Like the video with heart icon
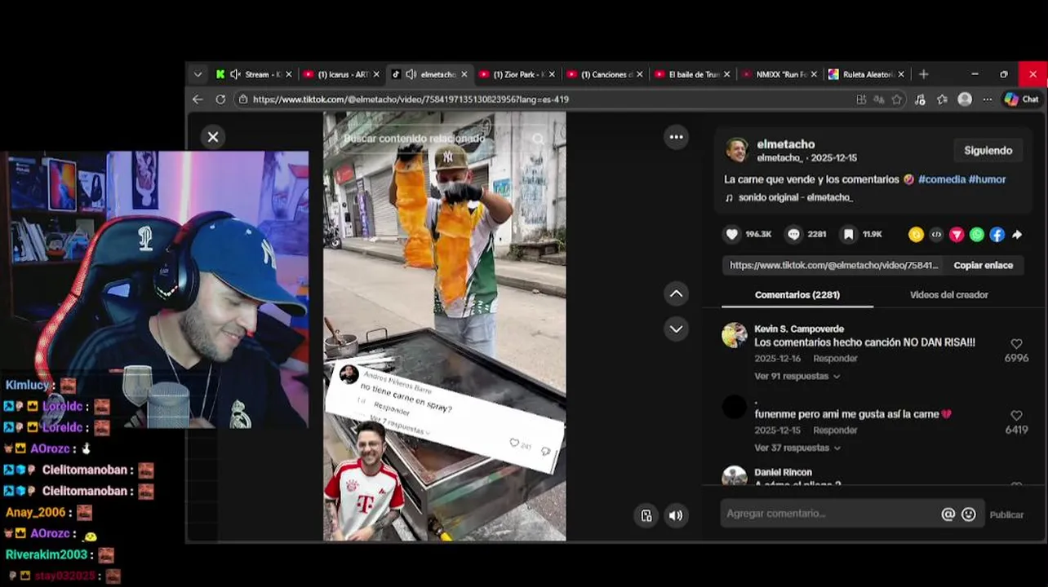Viewport: 1048px width, 587px height. click(732, 234)
